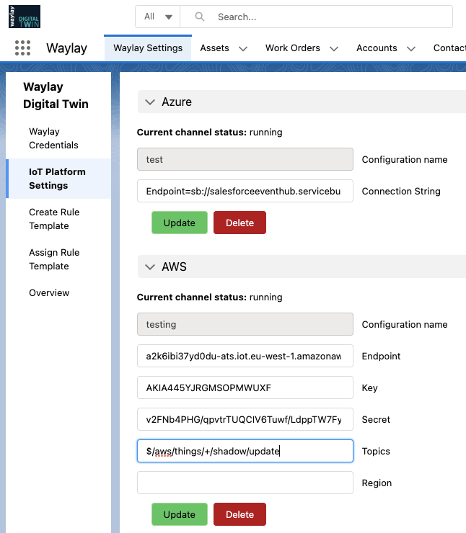466x533 pixels.
Task: Open the Contacts tab
Action: point(449,48)
